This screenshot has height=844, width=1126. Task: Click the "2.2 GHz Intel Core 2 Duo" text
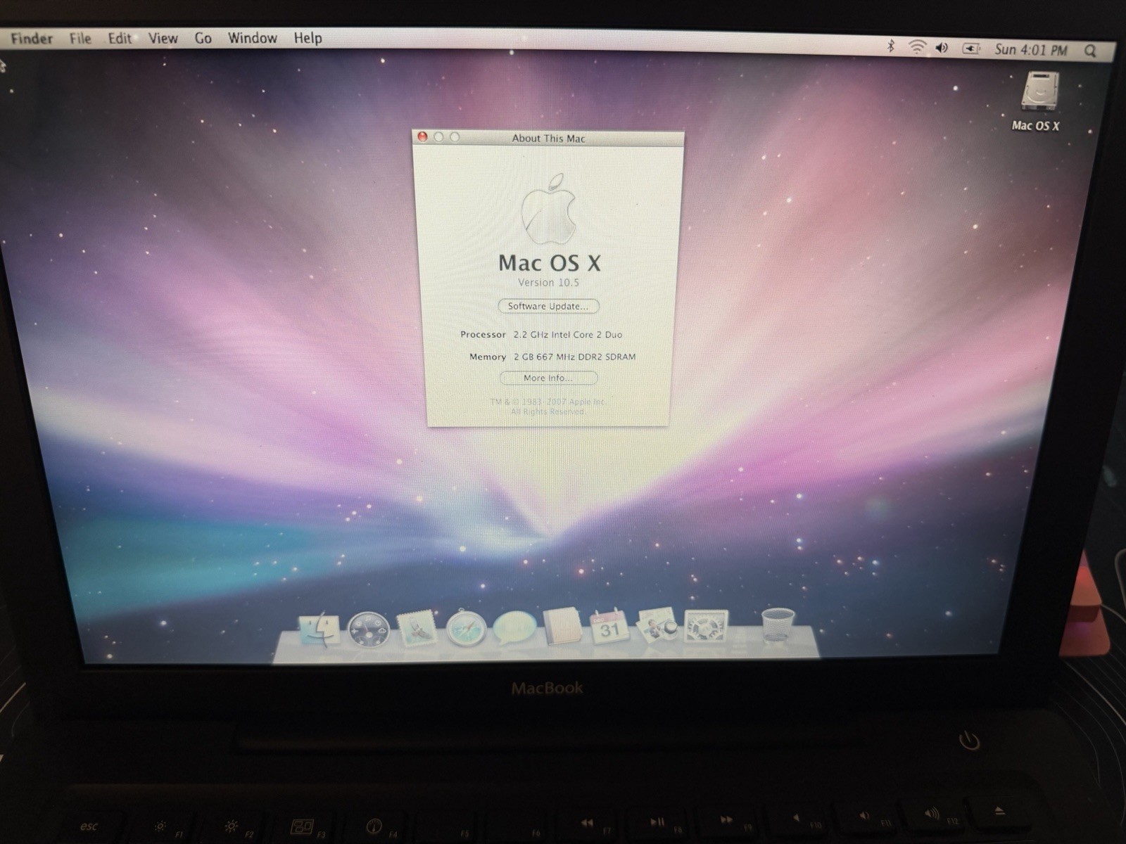567,335
